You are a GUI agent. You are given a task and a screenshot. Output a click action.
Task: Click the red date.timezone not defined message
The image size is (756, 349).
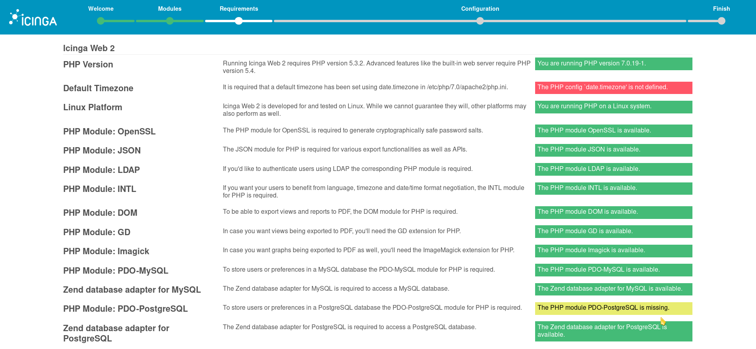pos(613,88)
